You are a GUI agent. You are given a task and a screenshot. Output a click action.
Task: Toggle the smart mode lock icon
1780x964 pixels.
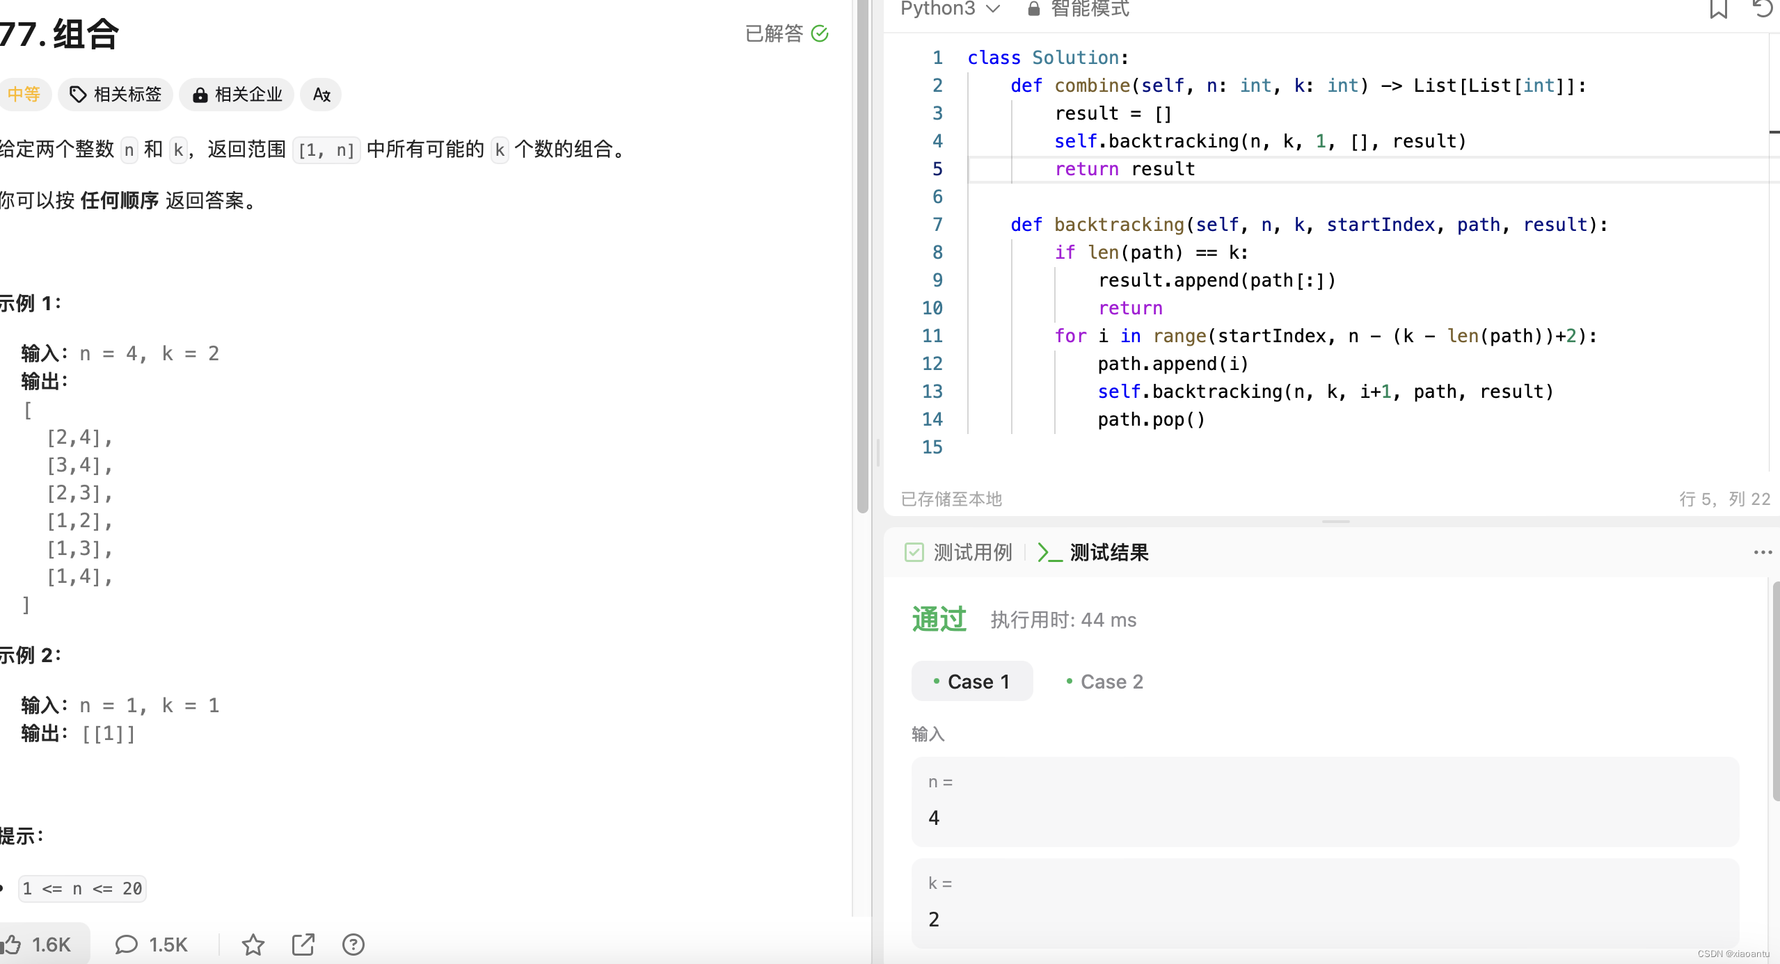1033,8
